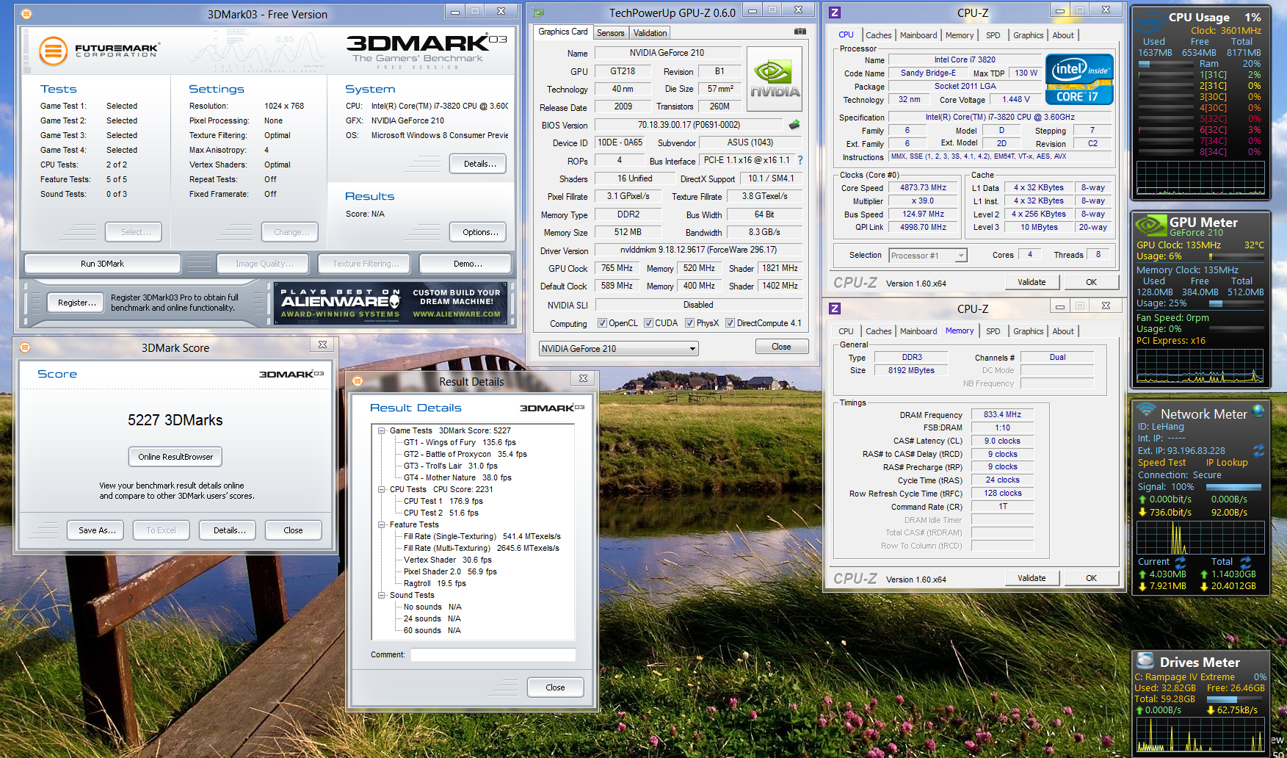This screenshot has width=1287, height=758.
Task: Open the Mainboard tab in upper CPU-Z
Action: pyautogui.click(x=918, y=35)
